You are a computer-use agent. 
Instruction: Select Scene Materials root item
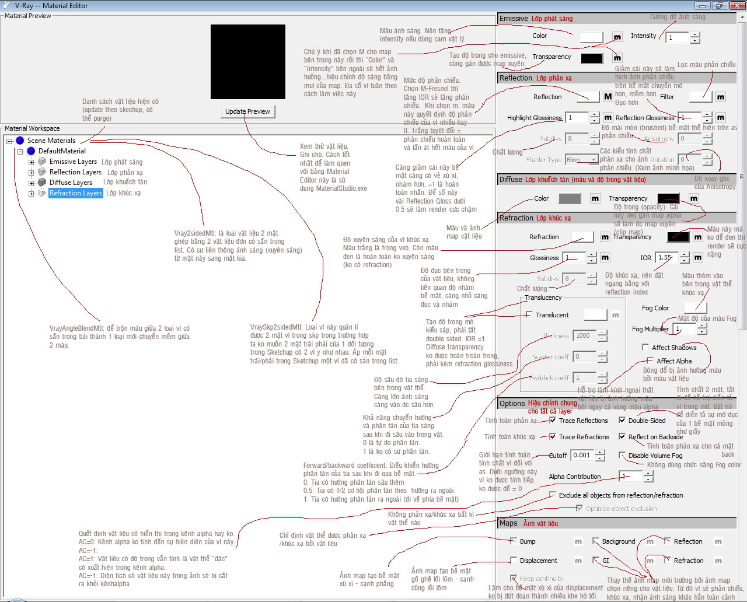(x=51, y=141)
